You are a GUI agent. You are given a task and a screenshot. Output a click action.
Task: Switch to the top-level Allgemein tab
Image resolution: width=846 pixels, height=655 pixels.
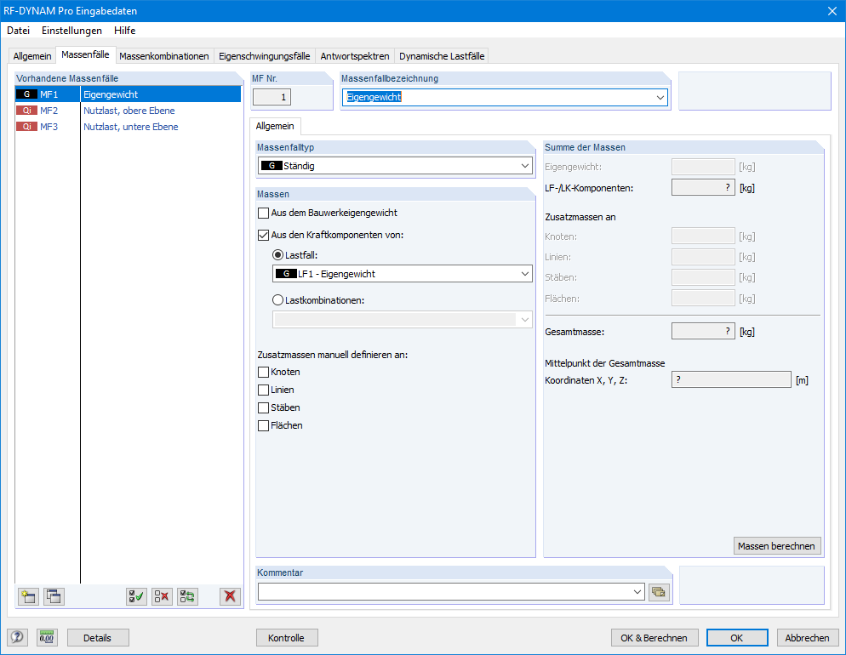(32, 56)
